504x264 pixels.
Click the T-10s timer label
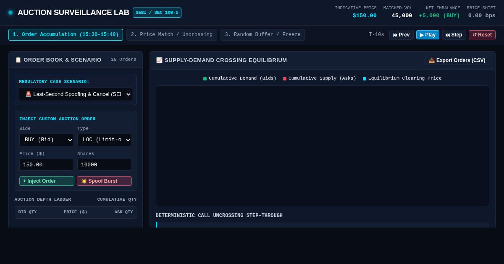pos(377,35)
